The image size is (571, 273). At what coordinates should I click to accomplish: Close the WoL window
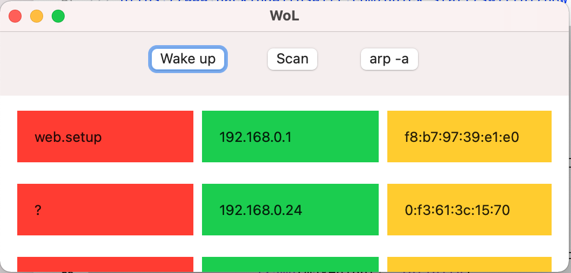(x=15, y=16)
